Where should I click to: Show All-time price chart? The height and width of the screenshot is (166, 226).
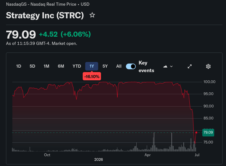119,66
